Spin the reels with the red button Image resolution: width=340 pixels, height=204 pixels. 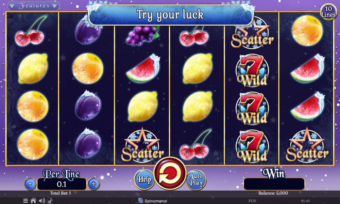tap(170, 173)
